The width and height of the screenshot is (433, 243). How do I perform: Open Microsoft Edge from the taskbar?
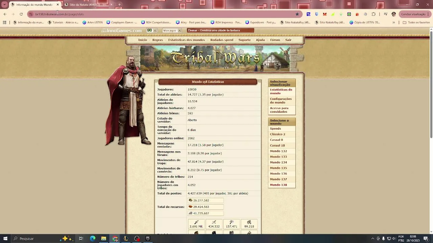tap(92, 239)
